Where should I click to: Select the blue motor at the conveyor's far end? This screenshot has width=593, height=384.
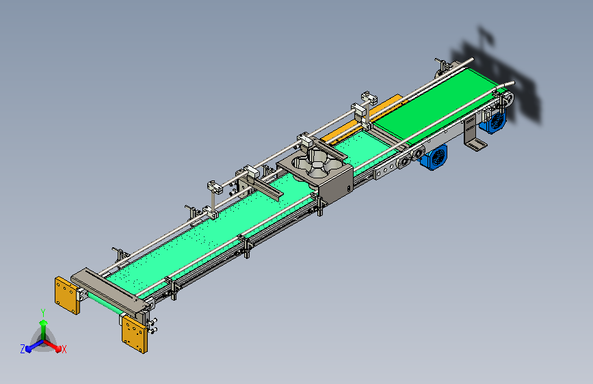point(492,120)
